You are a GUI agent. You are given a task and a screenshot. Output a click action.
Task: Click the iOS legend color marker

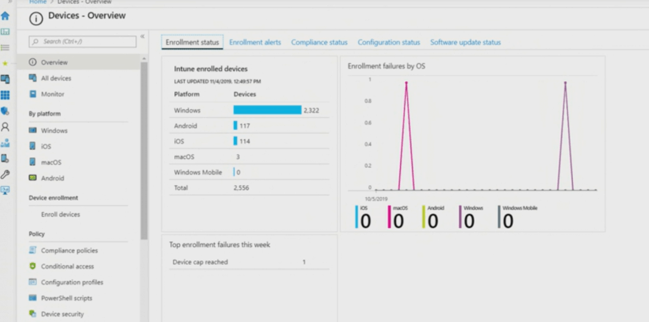356,217
